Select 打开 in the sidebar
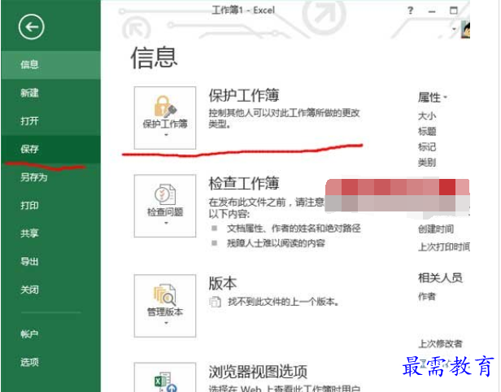 (50, 121)
